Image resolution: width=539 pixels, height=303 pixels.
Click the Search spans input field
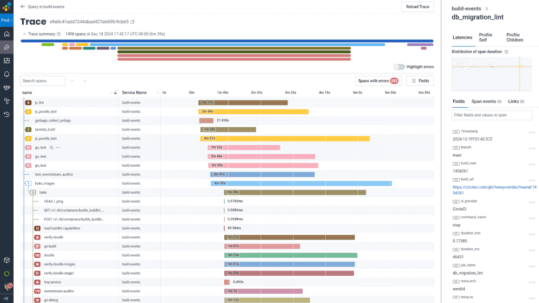tap(43, 81)
